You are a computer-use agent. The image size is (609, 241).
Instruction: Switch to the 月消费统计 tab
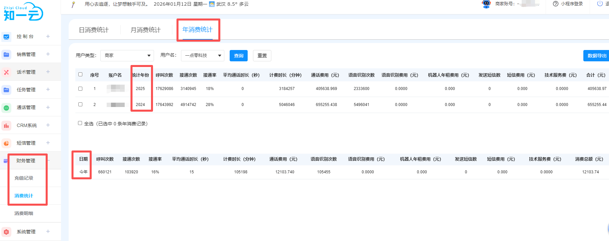(145, 30)
